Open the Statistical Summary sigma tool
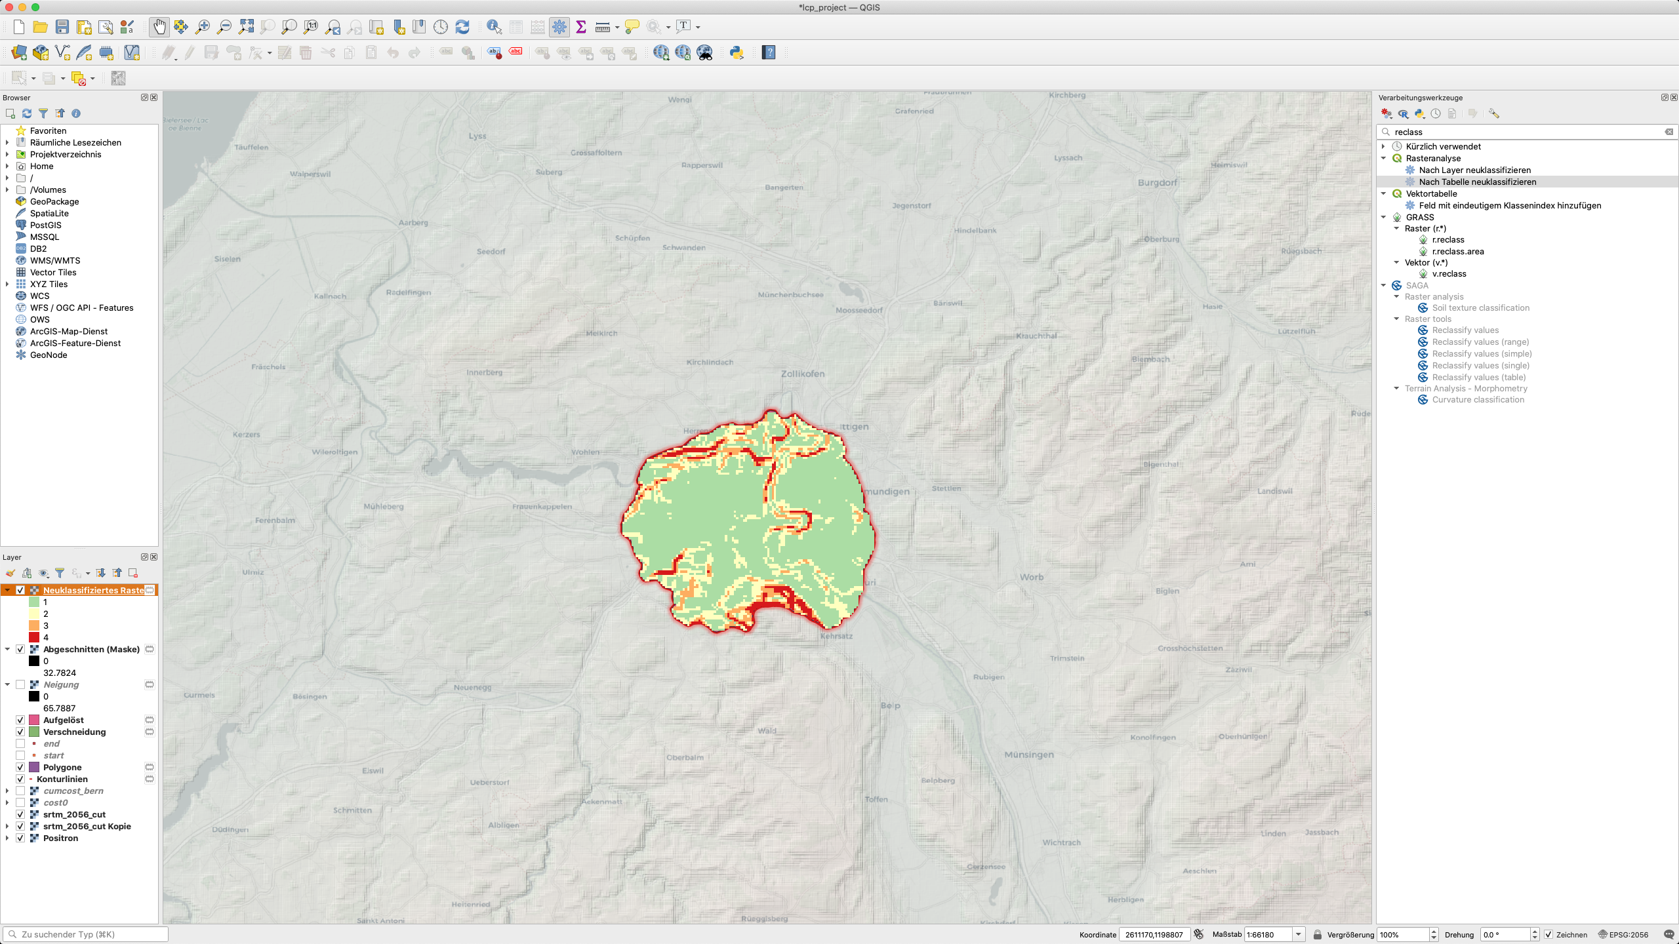Image resolution: width=1679 pixels, height=944 pixels. (581, 27)
